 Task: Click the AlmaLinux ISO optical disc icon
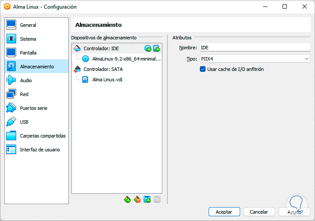pos(85,59)
